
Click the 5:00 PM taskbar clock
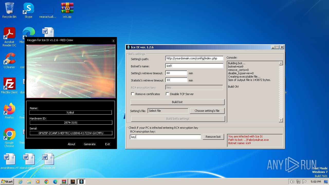tap(316, 182)
